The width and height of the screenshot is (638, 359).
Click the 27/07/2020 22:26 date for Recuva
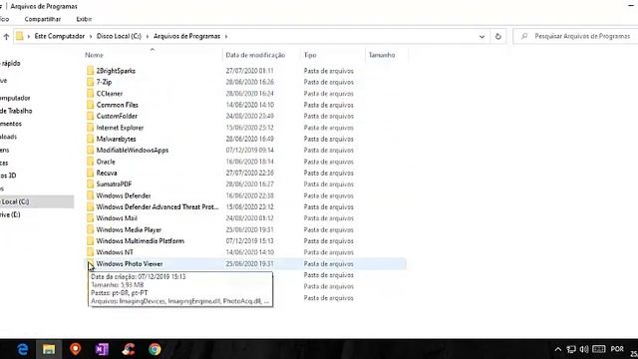pos(250,173)
